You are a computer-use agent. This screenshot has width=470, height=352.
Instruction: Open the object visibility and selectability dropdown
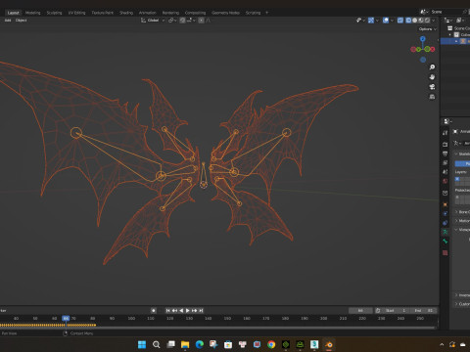point(360,21)
